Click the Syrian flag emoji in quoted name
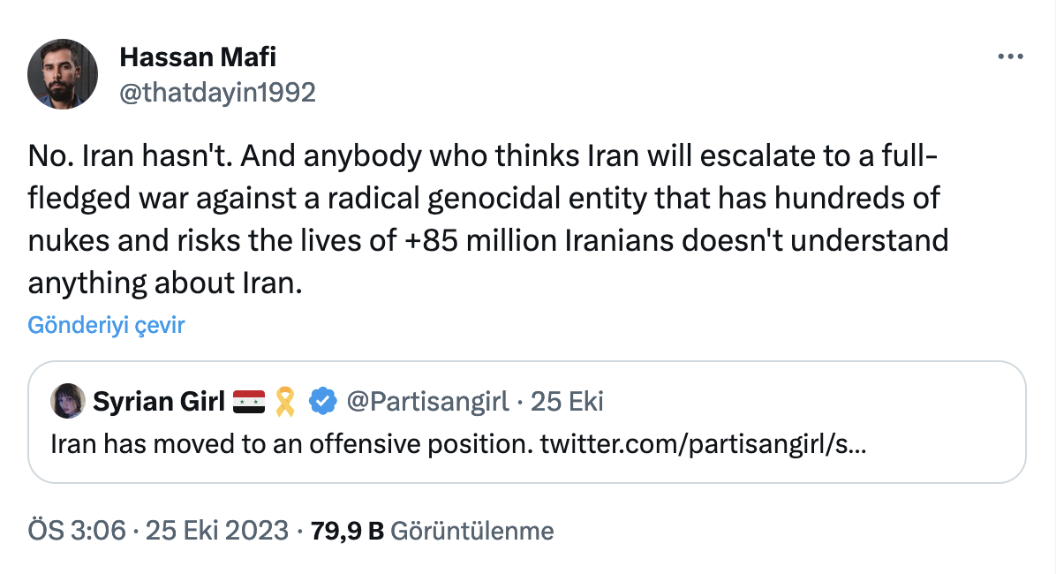Viewport: 1056px width, 574px height. coord(247,402)
